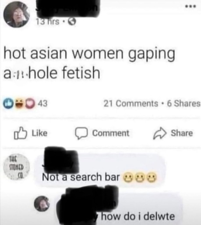
Task: Click the Like button label
Action: [x=39, y=133]
